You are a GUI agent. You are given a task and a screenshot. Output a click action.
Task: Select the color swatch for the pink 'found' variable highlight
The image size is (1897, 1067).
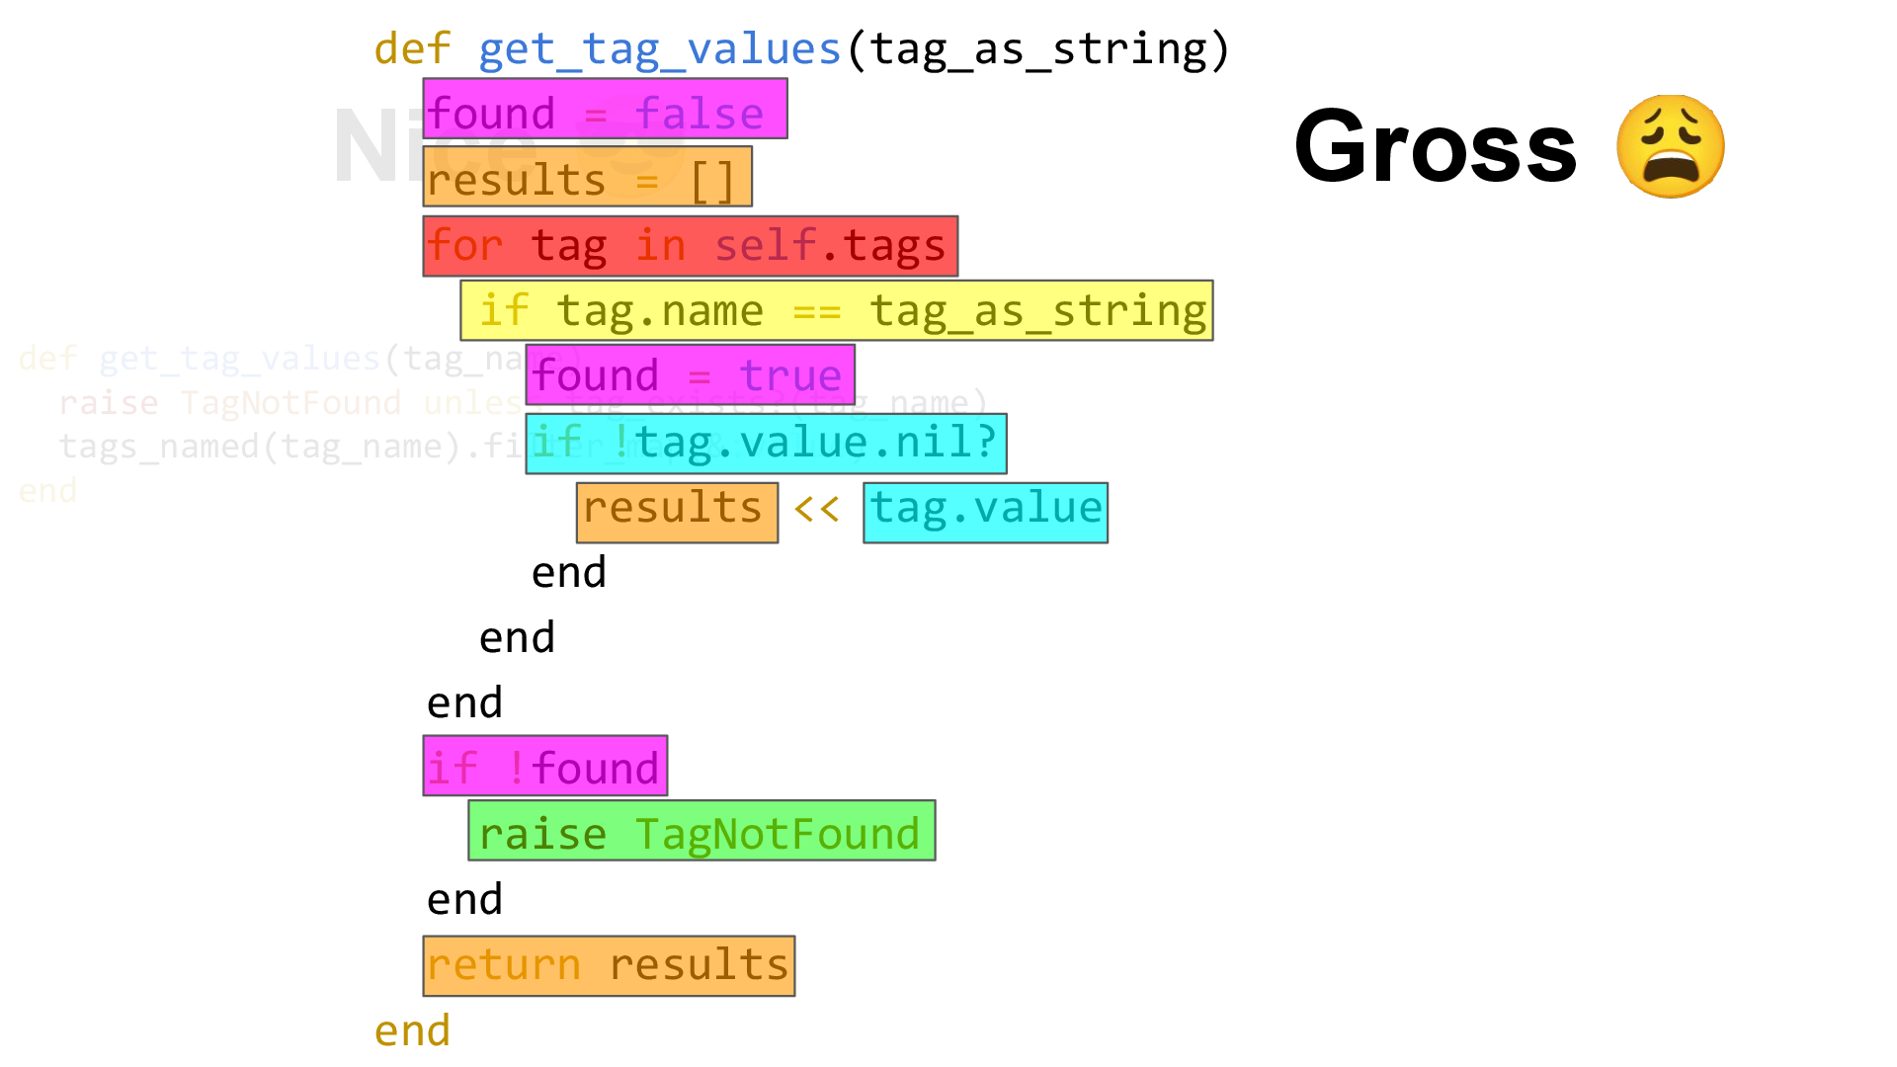click(x=602, y=114)
